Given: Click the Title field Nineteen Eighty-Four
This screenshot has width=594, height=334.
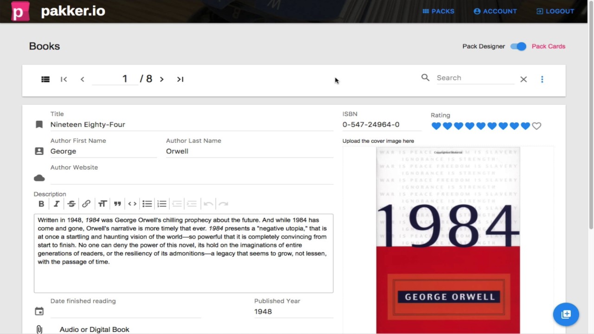Looking at the screenshot, I should 192,124.
